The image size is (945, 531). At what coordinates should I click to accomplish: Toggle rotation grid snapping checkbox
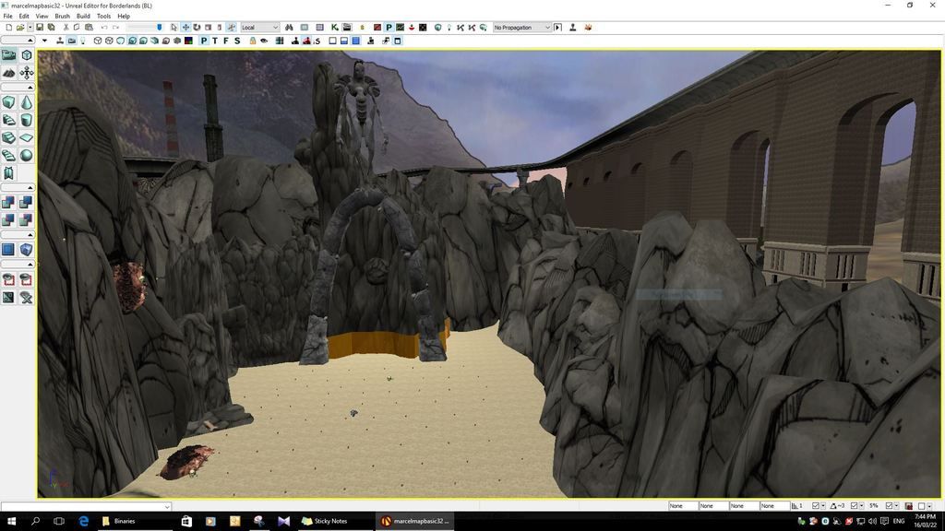[x=854, y=506]
